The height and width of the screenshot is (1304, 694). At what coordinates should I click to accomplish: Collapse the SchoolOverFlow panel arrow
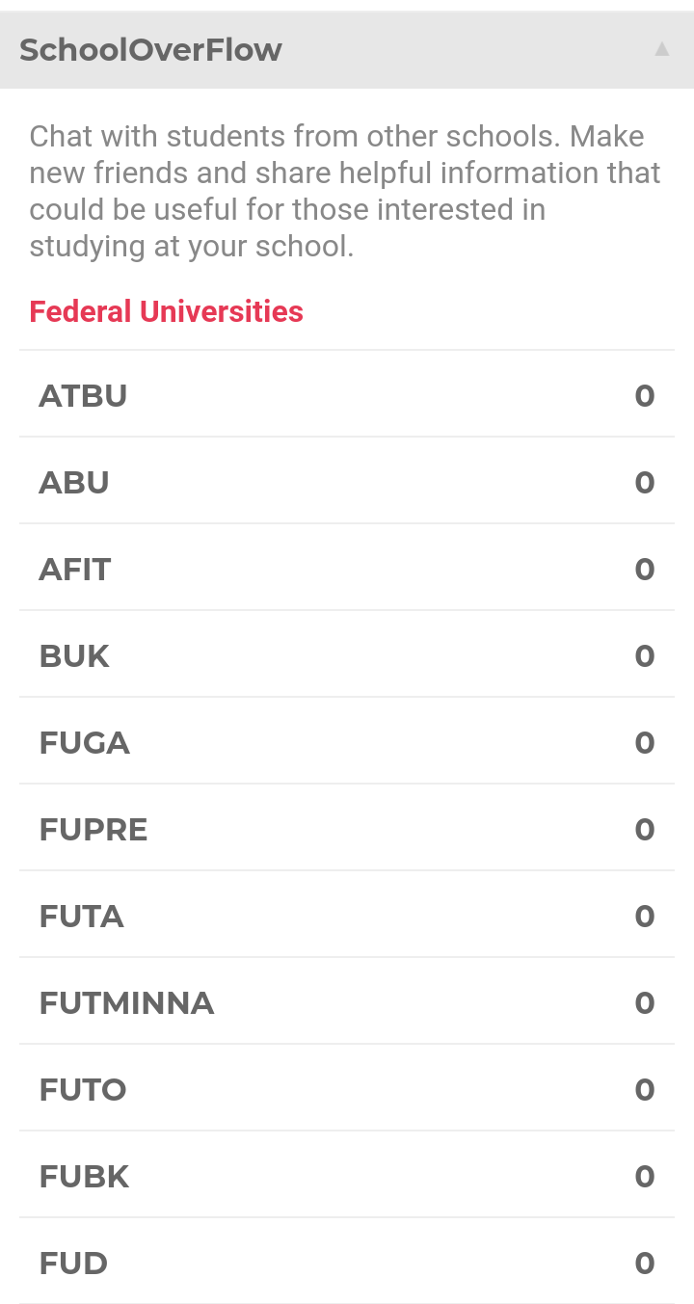click(x=661, y=49)
